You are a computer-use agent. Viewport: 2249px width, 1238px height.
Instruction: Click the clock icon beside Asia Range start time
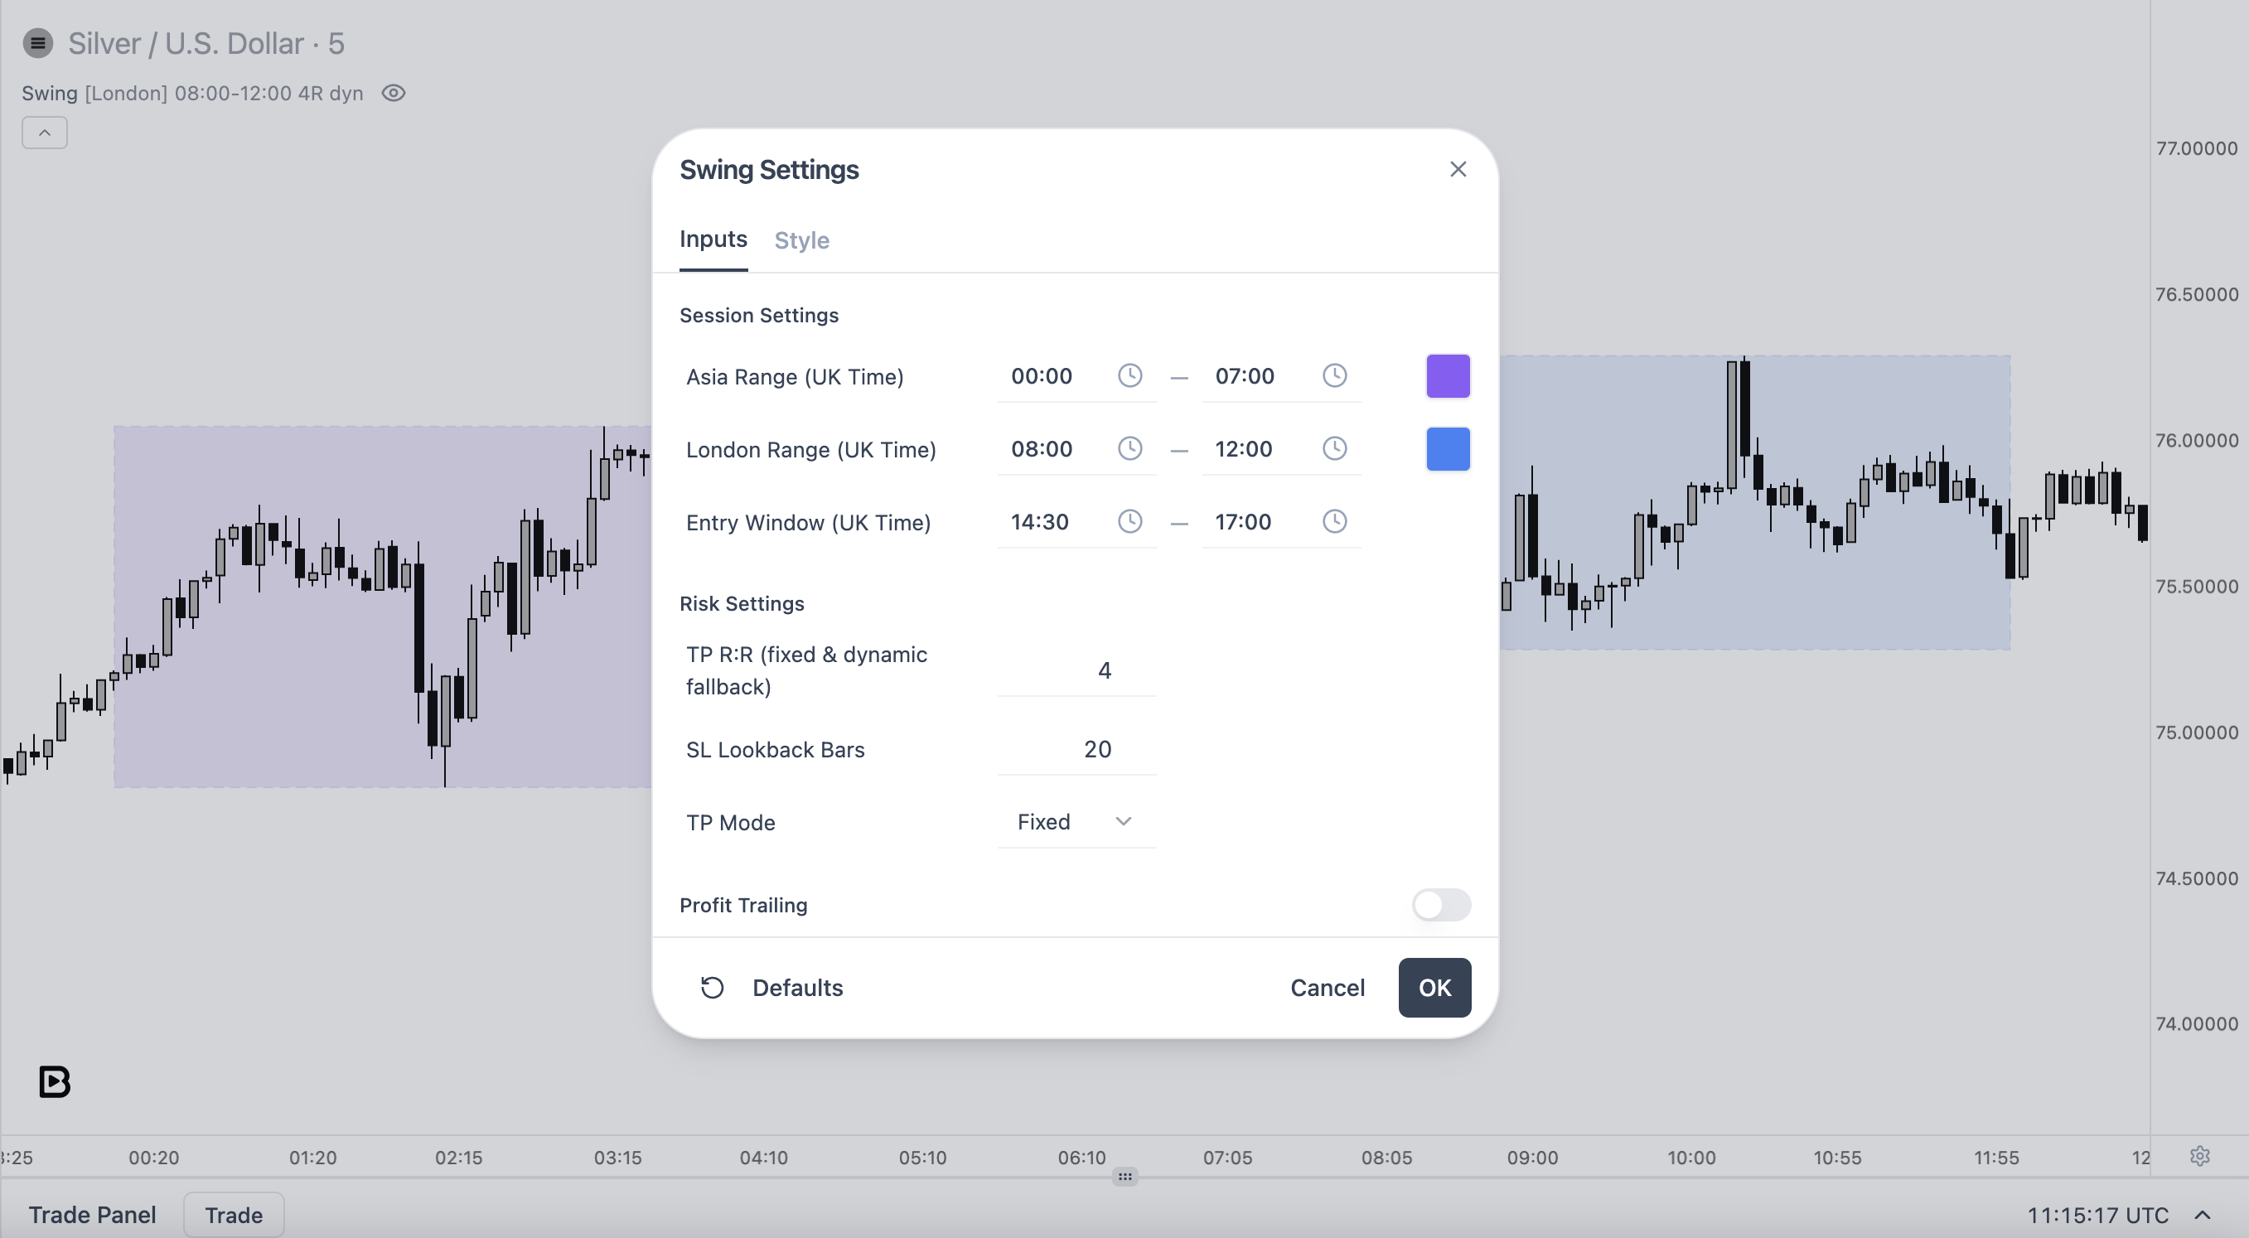(x=1129, y=376)
